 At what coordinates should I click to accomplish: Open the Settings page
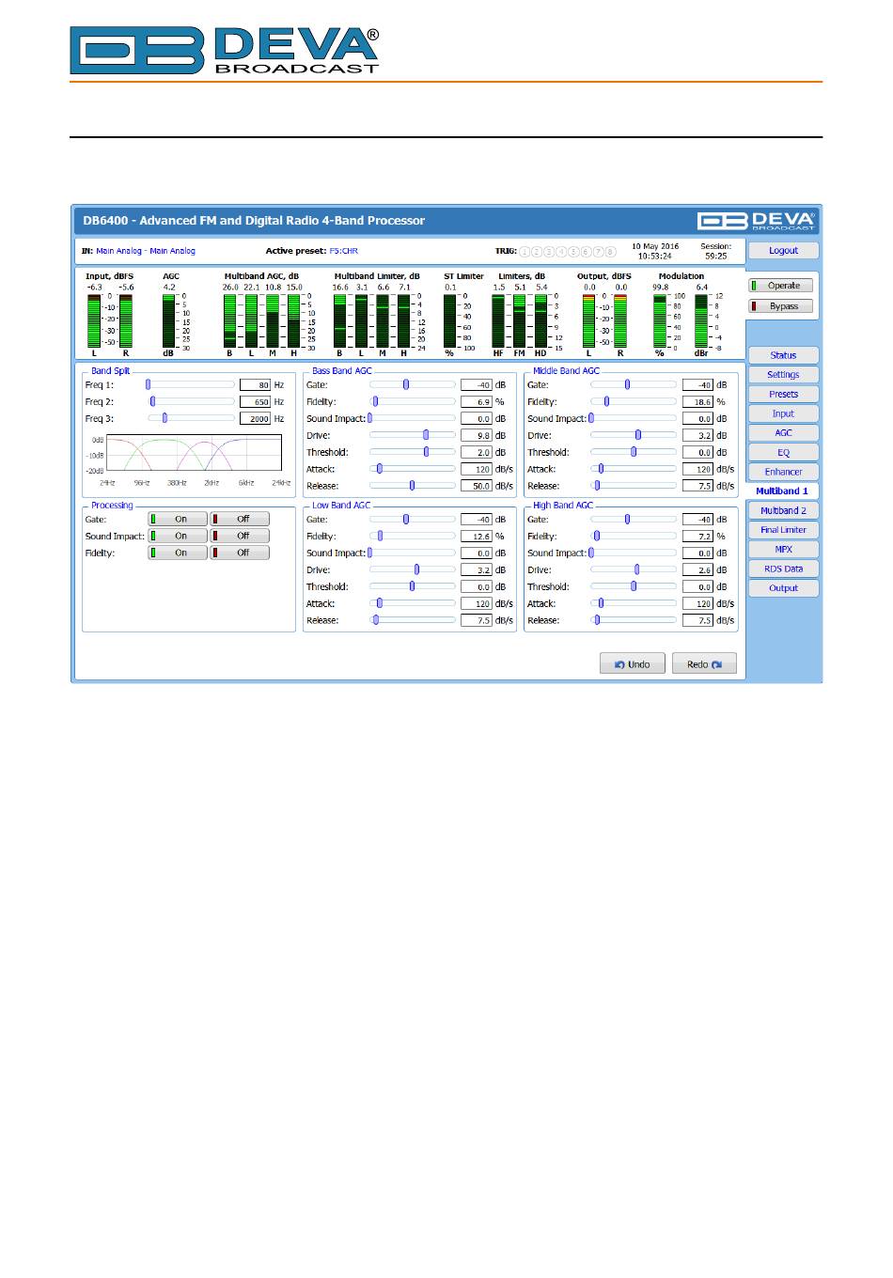[783, 375]
